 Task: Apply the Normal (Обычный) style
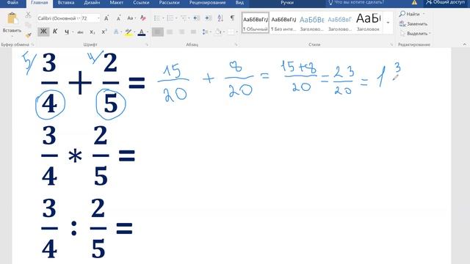tap(256, 23)
